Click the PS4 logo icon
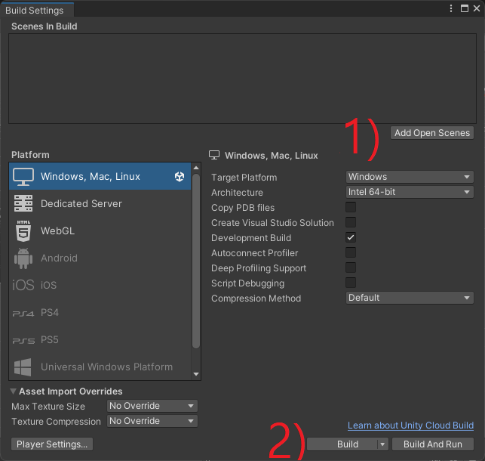The height and width of the screenshot is (461, 485). click(23, 314)
